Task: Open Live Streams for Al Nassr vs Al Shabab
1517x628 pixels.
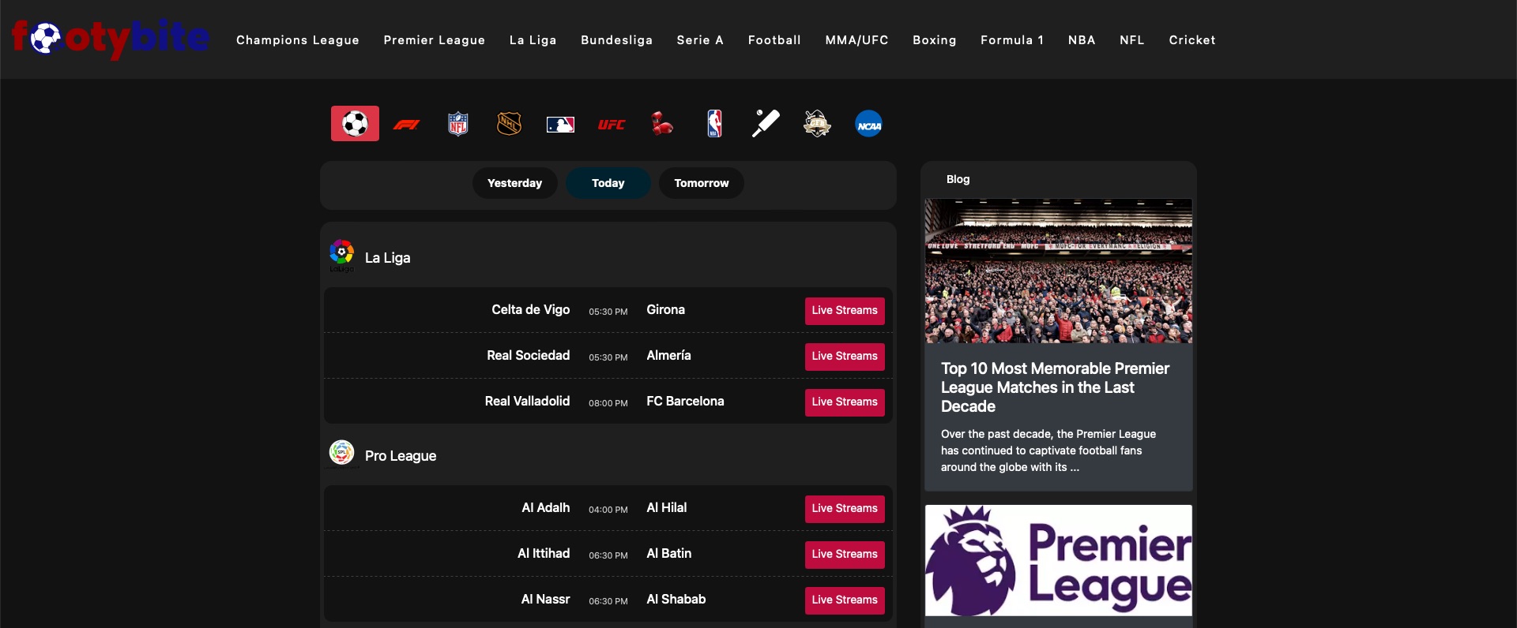Action: (845, 600)
